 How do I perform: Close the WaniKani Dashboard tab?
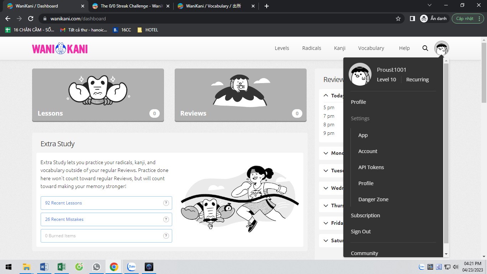83,6
